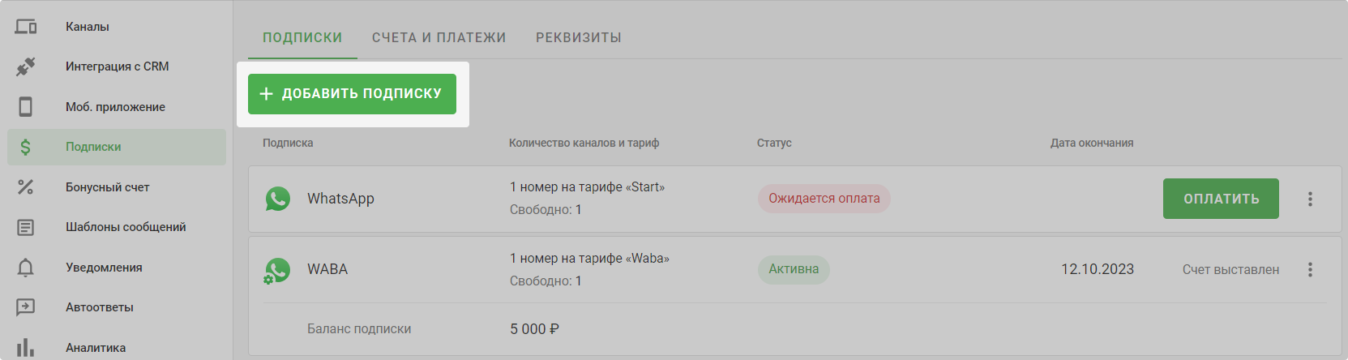Click the Channels devices icon in sidebar
Viewport: 1348px width, 360px height.
tap(26, 27)
